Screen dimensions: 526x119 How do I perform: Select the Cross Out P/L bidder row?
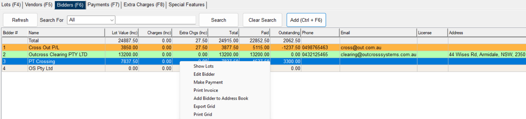point(44,48)
